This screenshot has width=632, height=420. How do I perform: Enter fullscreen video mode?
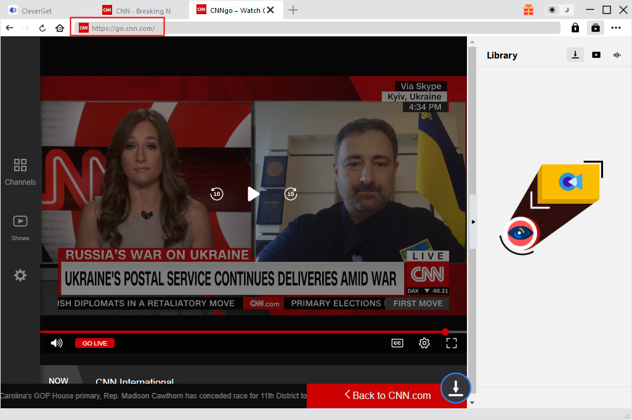pos(452,343)
